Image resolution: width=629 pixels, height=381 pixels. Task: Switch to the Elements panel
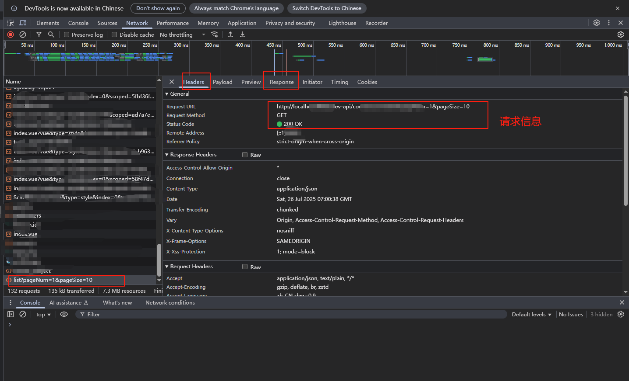pos(48,23)
